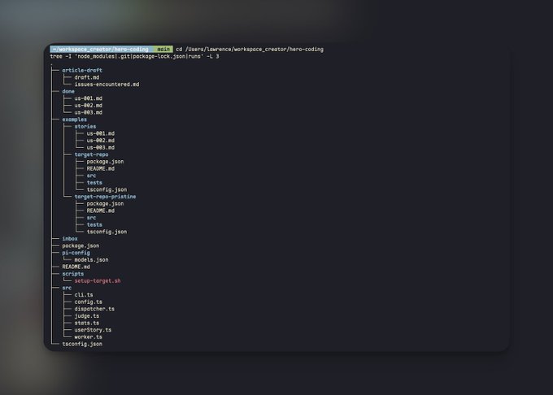Screen dimensions: 553x395
Task: Click the stories subfolder under examples
Action: pos(85,127)
